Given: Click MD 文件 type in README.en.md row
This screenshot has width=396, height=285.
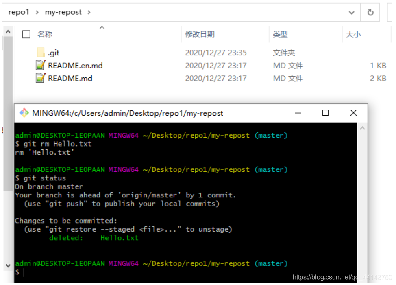Looking at the screenshot, I should point(288,66).
